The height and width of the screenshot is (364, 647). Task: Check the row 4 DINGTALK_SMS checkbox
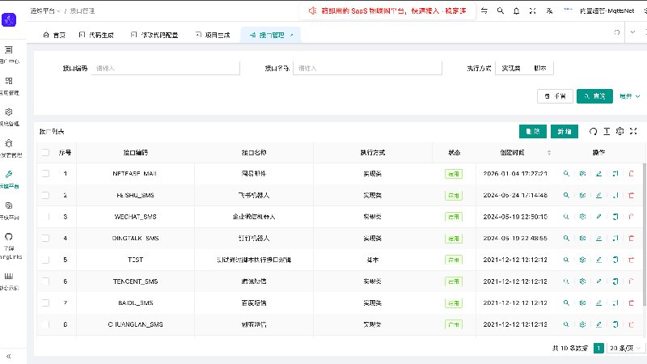click(x=45, y=238)
